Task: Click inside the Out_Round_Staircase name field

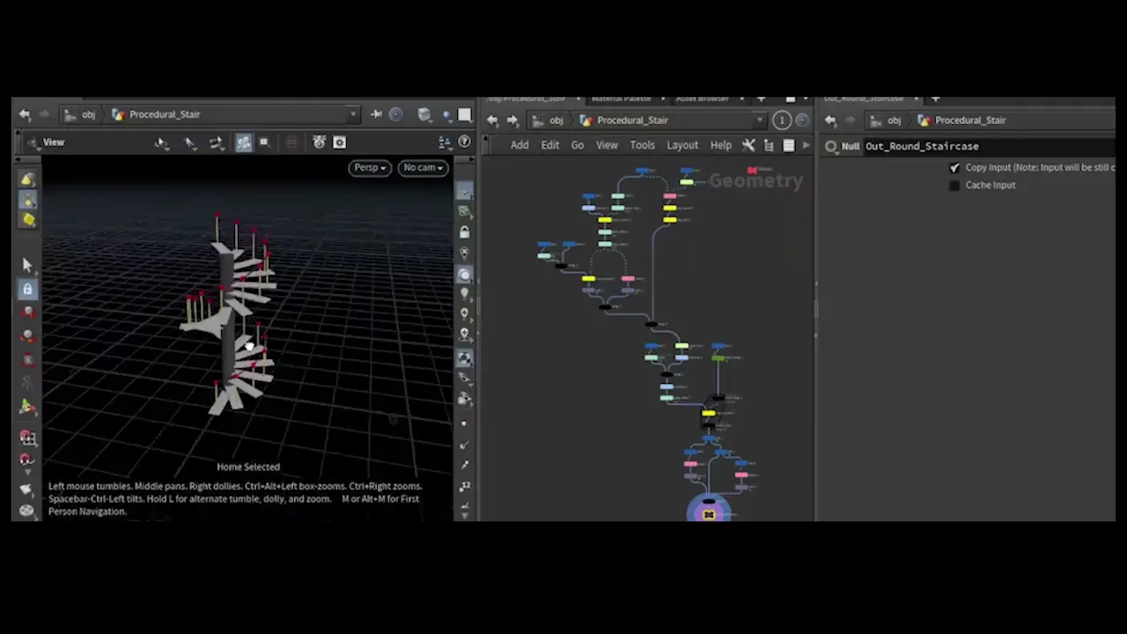Action: pyautogui.click(x=922, y=146)
